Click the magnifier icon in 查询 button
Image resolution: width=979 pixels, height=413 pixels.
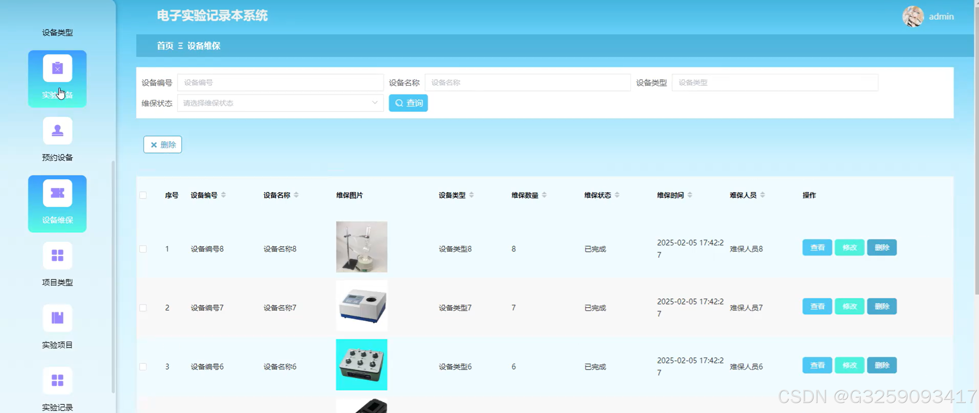pyautogui.click(x=398, y=103)
